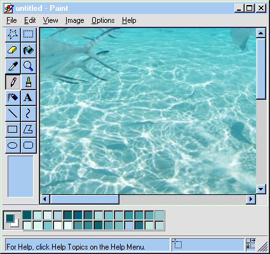Select the Airbrush spray tool

(x=13, y=98)
